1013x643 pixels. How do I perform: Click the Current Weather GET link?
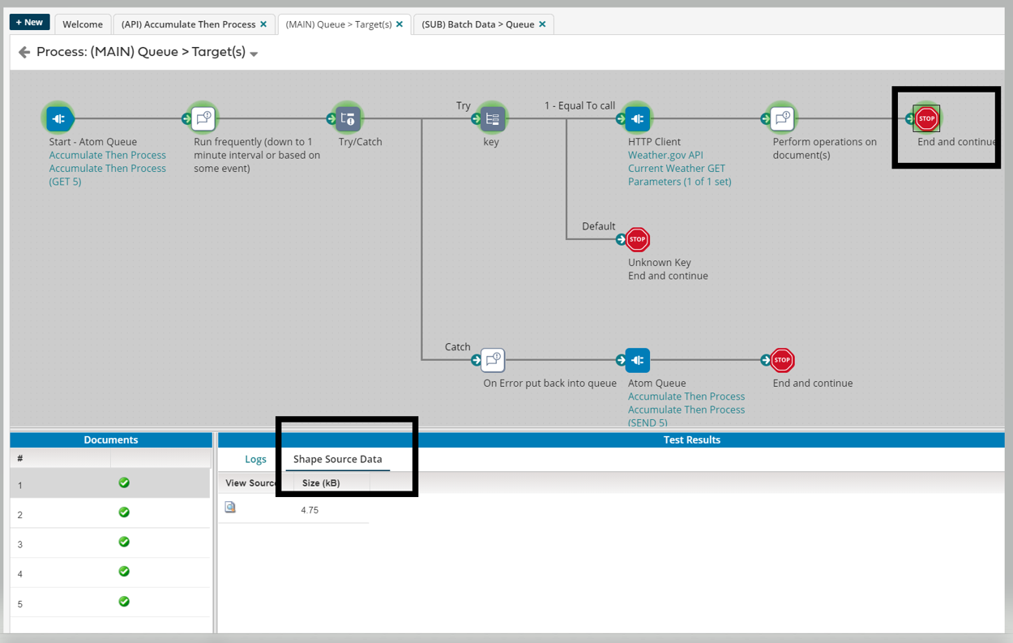676,169
